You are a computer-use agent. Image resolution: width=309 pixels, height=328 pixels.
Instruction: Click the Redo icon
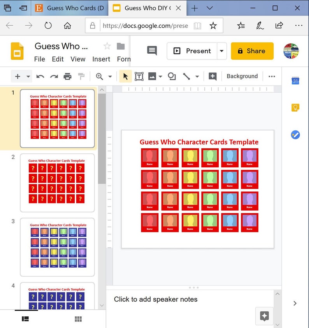[54, 76]
